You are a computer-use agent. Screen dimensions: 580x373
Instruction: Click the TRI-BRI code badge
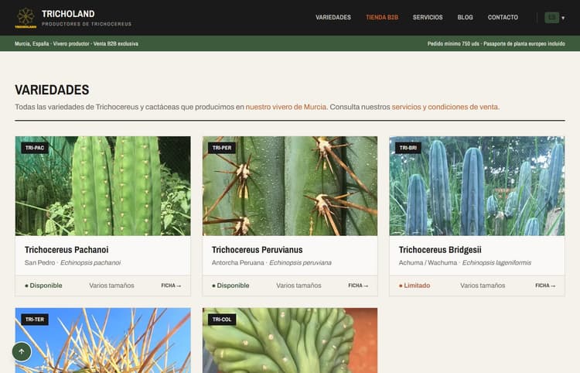coord(408,148)
